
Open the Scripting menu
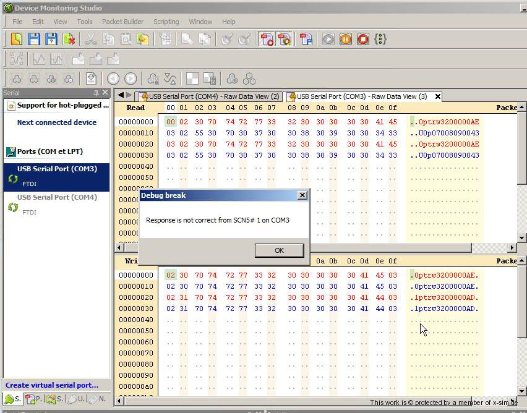(x=166, y=22)
